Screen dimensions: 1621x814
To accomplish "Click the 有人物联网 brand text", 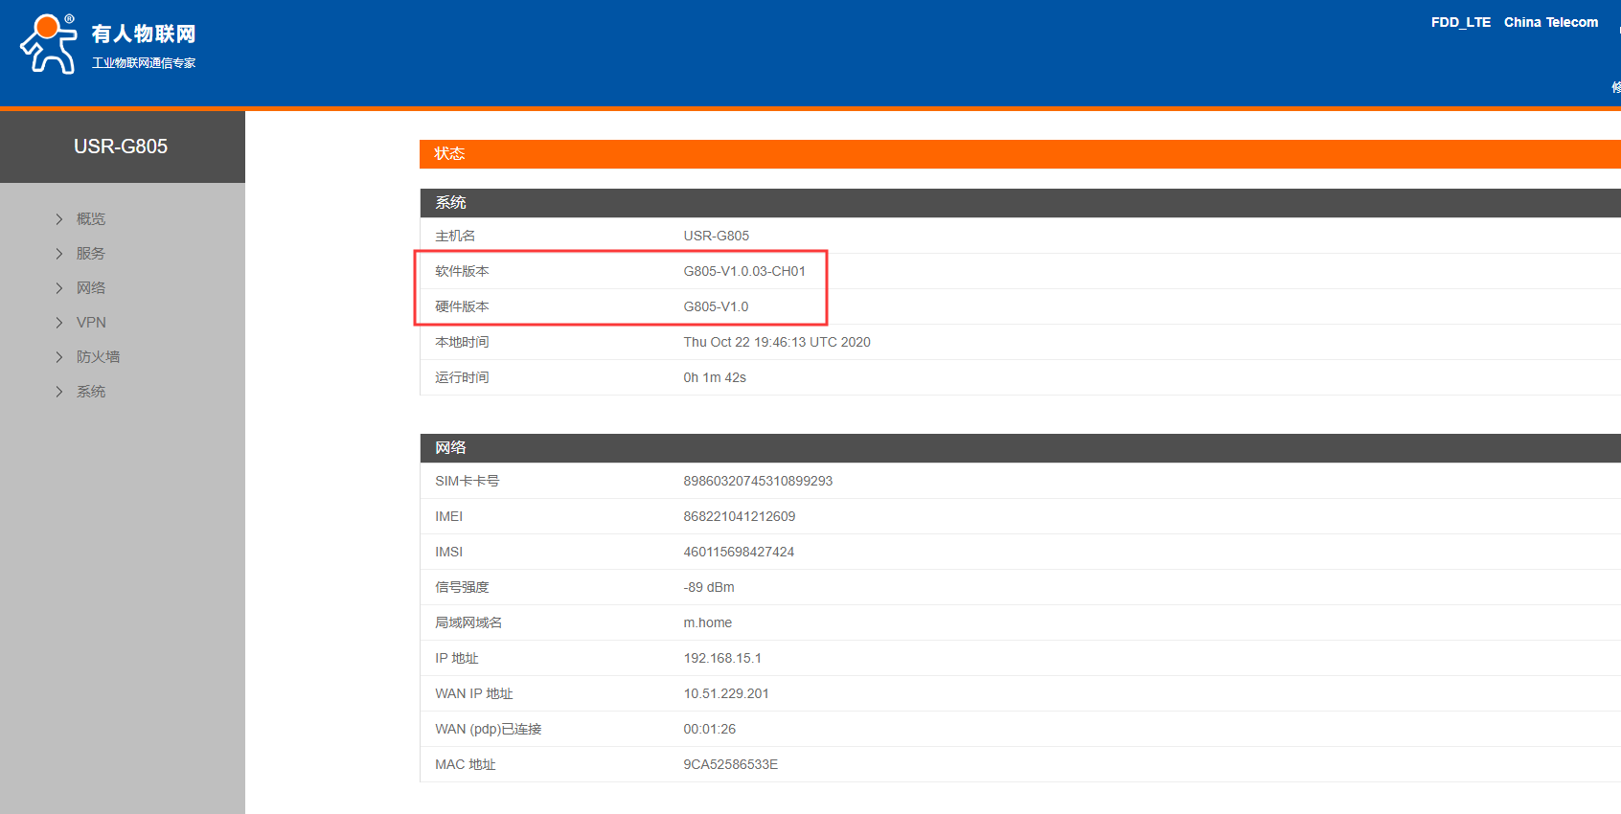I will [144, 34].
